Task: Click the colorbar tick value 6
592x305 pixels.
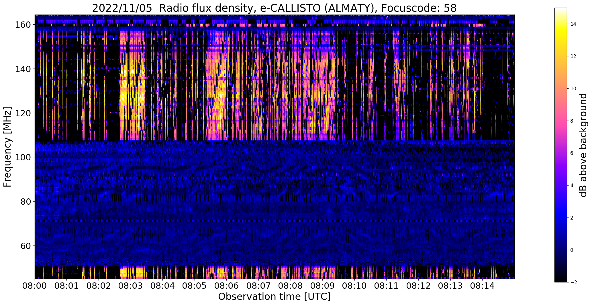Action: point(572,153)
